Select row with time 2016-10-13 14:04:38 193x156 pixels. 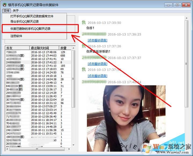[x=38, y=79]
